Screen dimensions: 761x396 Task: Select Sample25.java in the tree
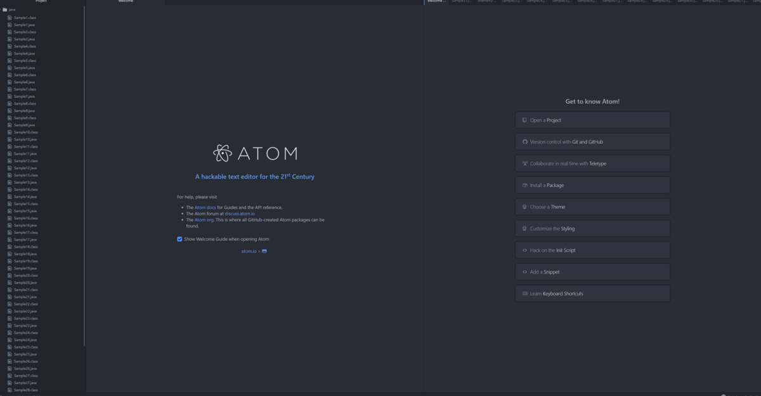(x=25, y=354)
